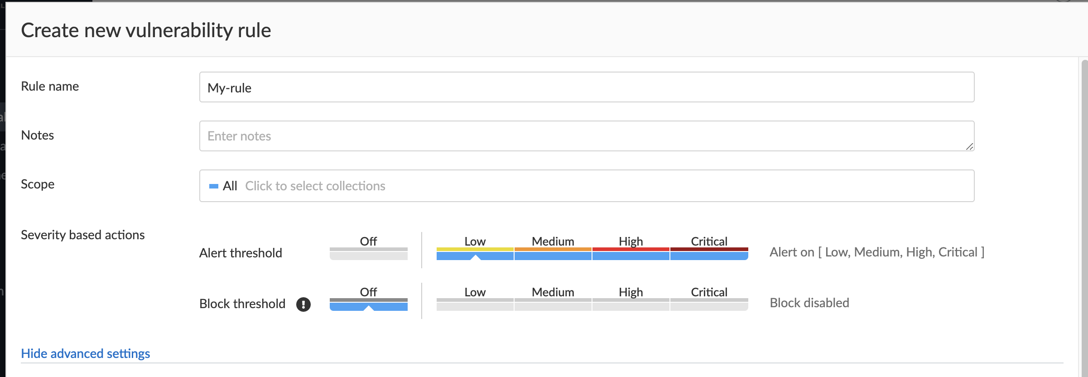
Task: Click the Notes field resize handle
Action: 969,146
